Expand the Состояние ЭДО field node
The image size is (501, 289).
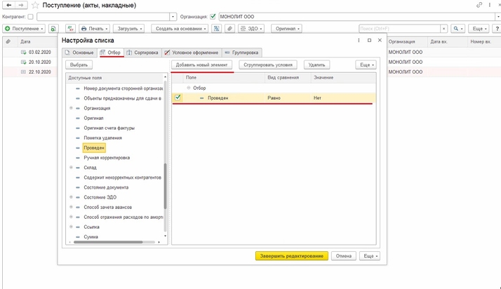point(71,197)
